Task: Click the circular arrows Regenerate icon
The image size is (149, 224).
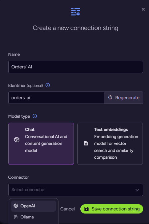Action: tap(110, 98)
